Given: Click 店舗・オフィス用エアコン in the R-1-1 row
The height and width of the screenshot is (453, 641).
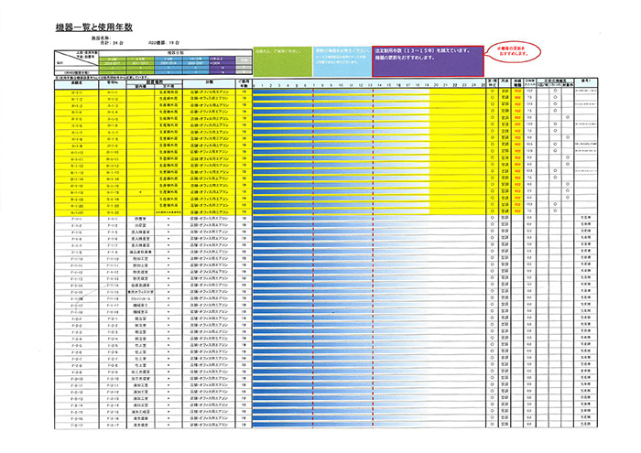Looking at the screenshot, I should [209, 92].
